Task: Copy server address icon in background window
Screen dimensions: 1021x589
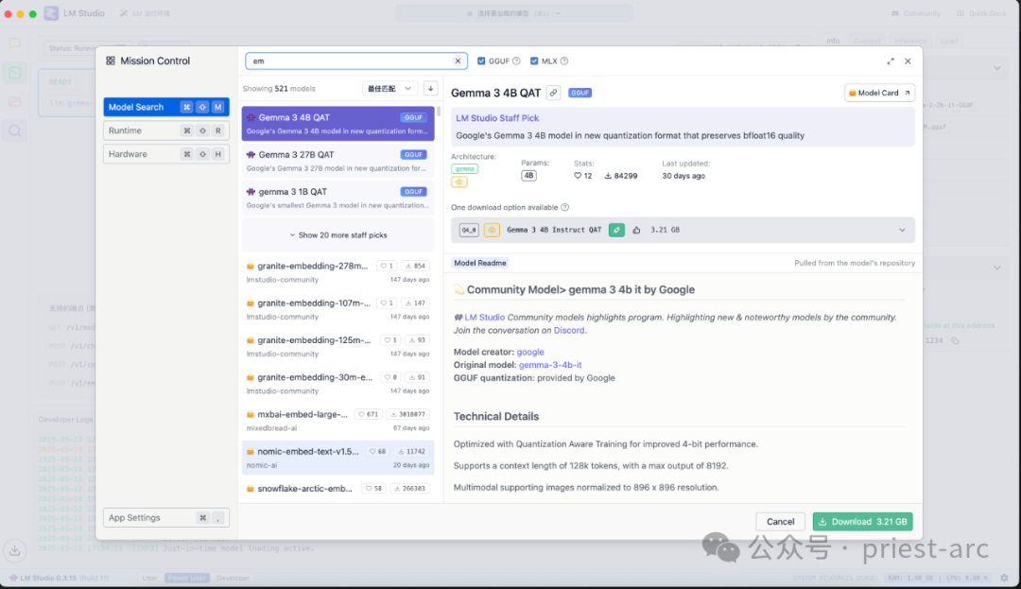Action: click(x=955, y=340)
